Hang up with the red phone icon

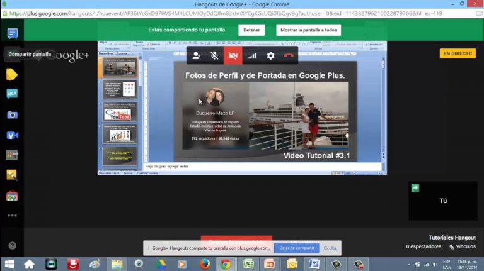[x=289, y=55]
